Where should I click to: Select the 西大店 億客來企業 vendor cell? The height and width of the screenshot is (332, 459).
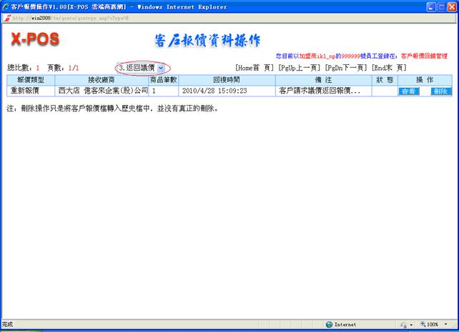[x=101, y=91]
